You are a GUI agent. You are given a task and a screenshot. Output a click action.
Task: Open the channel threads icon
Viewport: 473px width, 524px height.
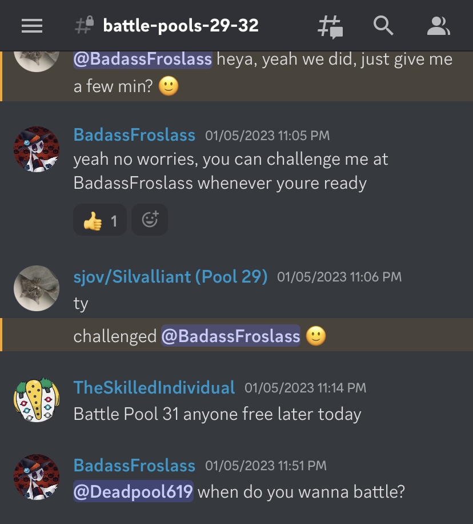point(330,27)
